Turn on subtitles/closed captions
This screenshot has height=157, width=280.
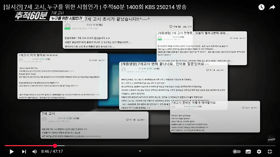pos(248,151)
